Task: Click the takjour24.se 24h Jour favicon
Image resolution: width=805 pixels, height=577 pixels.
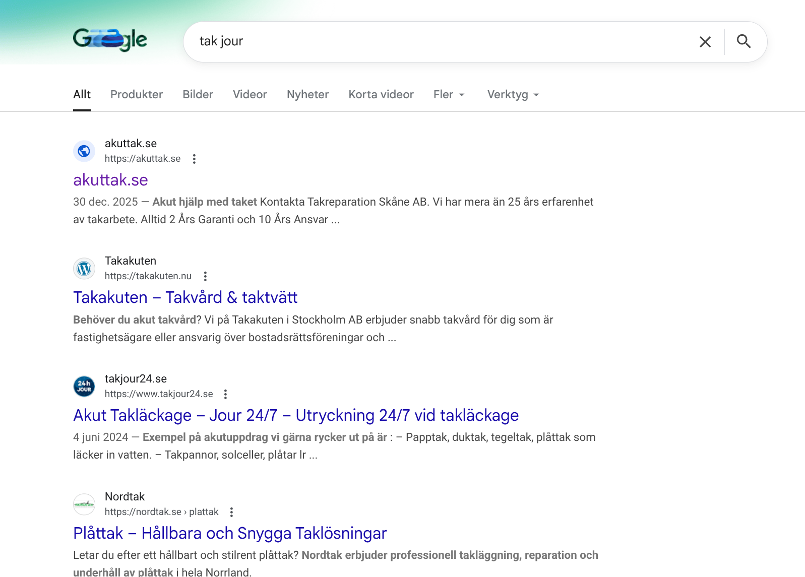Action: [x=84, y=387]
